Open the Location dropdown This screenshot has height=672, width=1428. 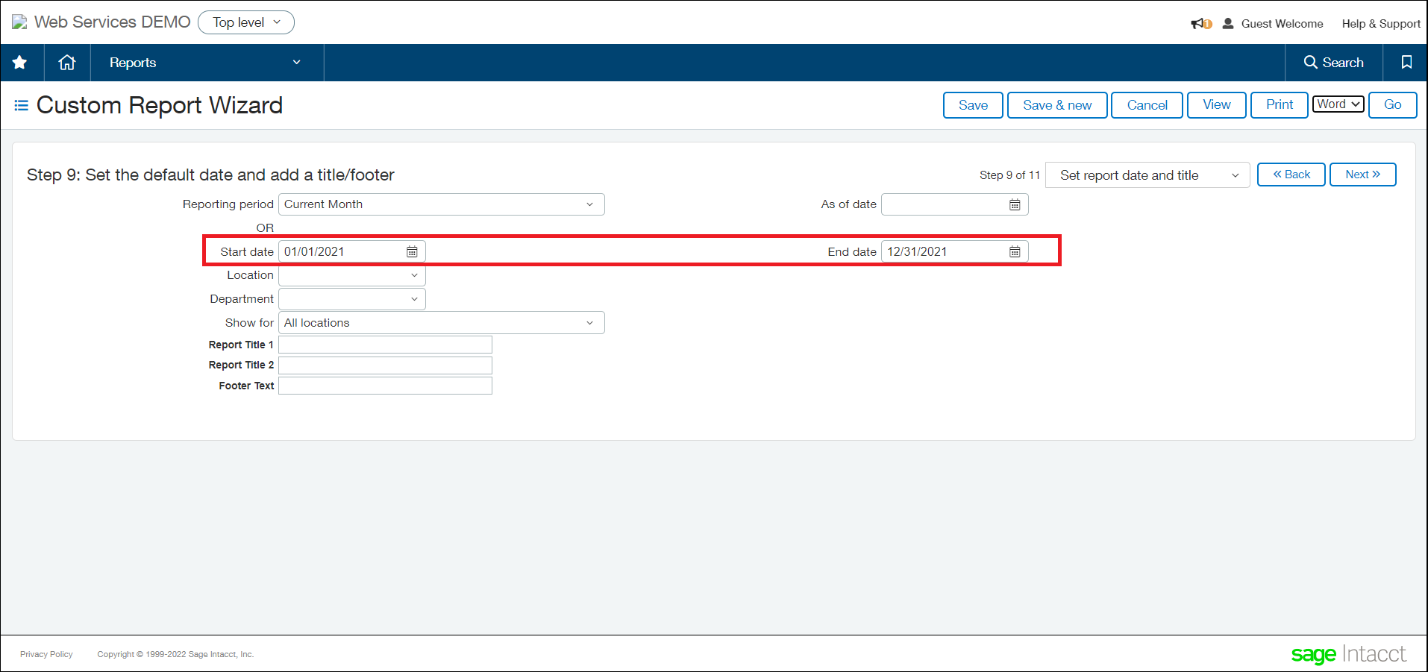(x=351, y=275)
